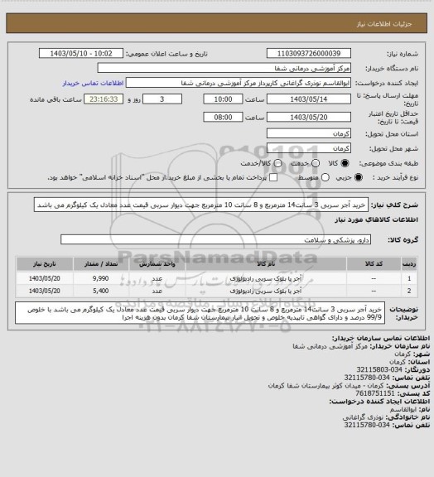Click the response deadline date 1403/05/14
The width and height of the screenshot is (434, 477).
point(309,99)
